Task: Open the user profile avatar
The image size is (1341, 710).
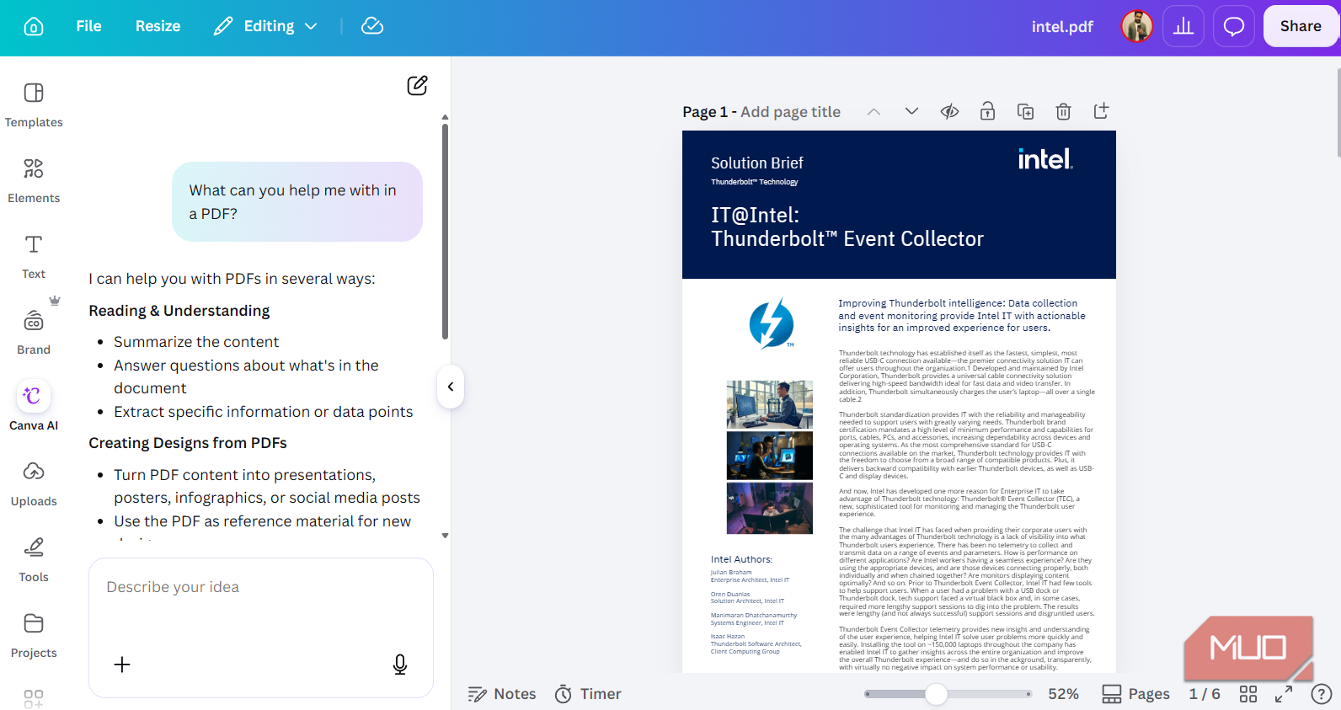Action: [x=1137, y=26]
